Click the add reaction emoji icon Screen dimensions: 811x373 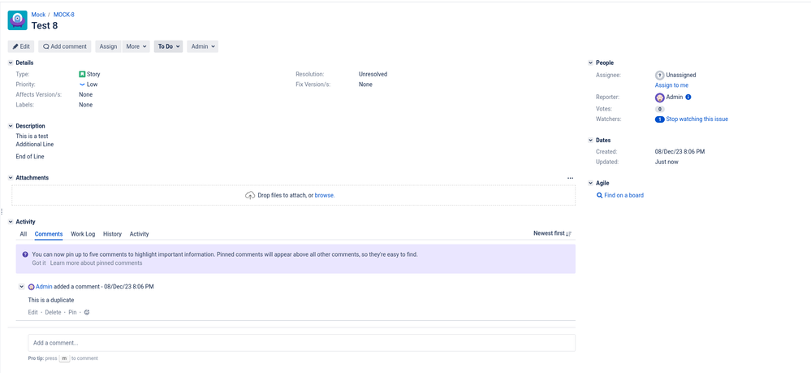tap(87, 312)
